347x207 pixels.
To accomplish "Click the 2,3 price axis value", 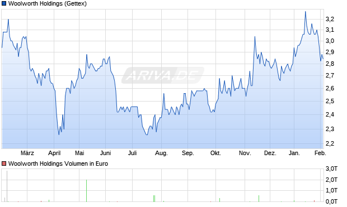I will point(330,129).
